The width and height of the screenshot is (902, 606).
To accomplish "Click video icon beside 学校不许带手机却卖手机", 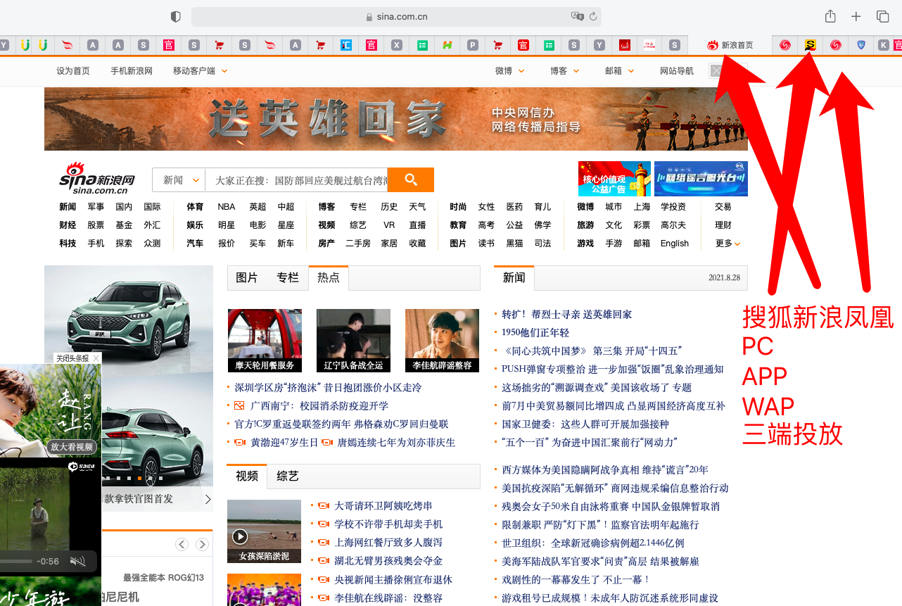I will [x=324, y=524].
